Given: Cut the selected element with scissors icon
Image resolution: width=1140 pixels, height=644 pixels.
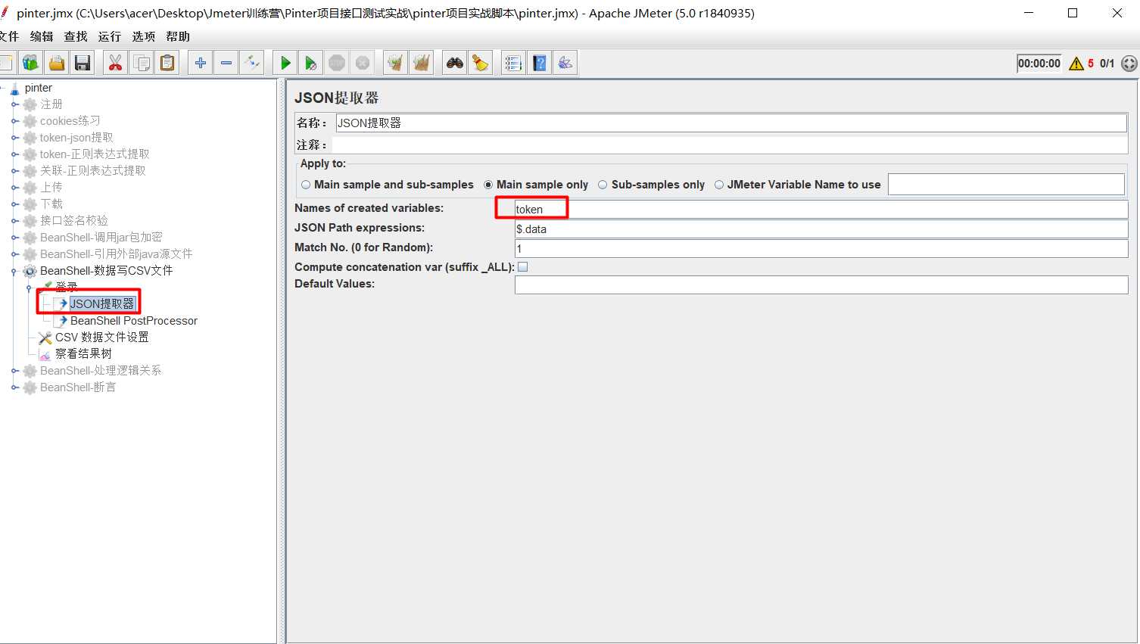Looking at the screenshot, I should coord(115,63).
